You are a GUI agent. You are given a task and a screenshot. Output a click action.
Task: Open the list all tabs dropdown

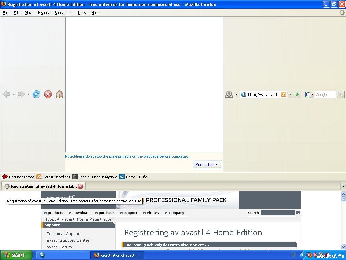[x=343, y=186]
